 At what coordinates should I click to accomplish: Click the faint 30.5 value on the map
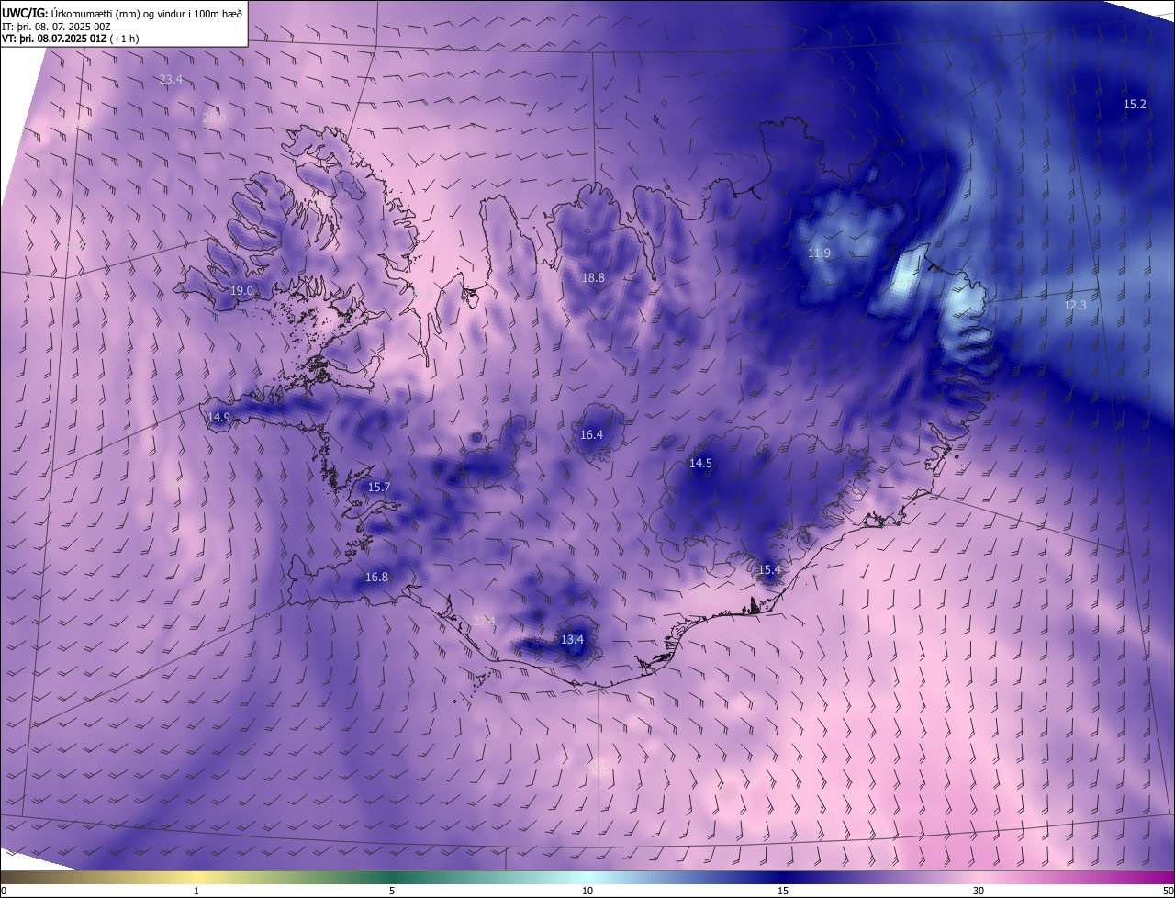[x=599, y=766]
